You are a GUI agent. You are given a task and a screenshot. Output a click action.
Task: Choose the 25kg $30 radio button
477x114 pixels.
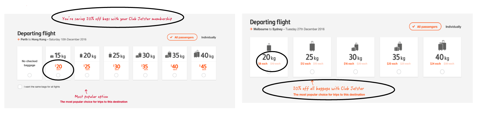click(x=116, y=75)
